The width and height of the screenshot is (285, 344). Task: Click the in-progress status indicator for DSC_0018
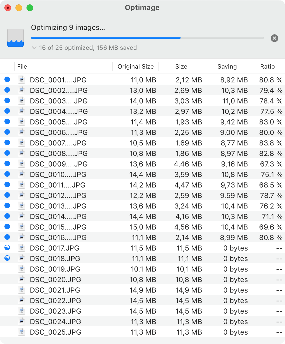7,259
